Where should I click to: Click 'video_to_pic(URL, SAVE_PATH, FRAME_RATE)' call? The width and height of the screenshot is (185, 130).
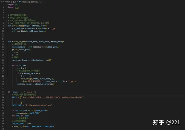(x=34, y=126)
